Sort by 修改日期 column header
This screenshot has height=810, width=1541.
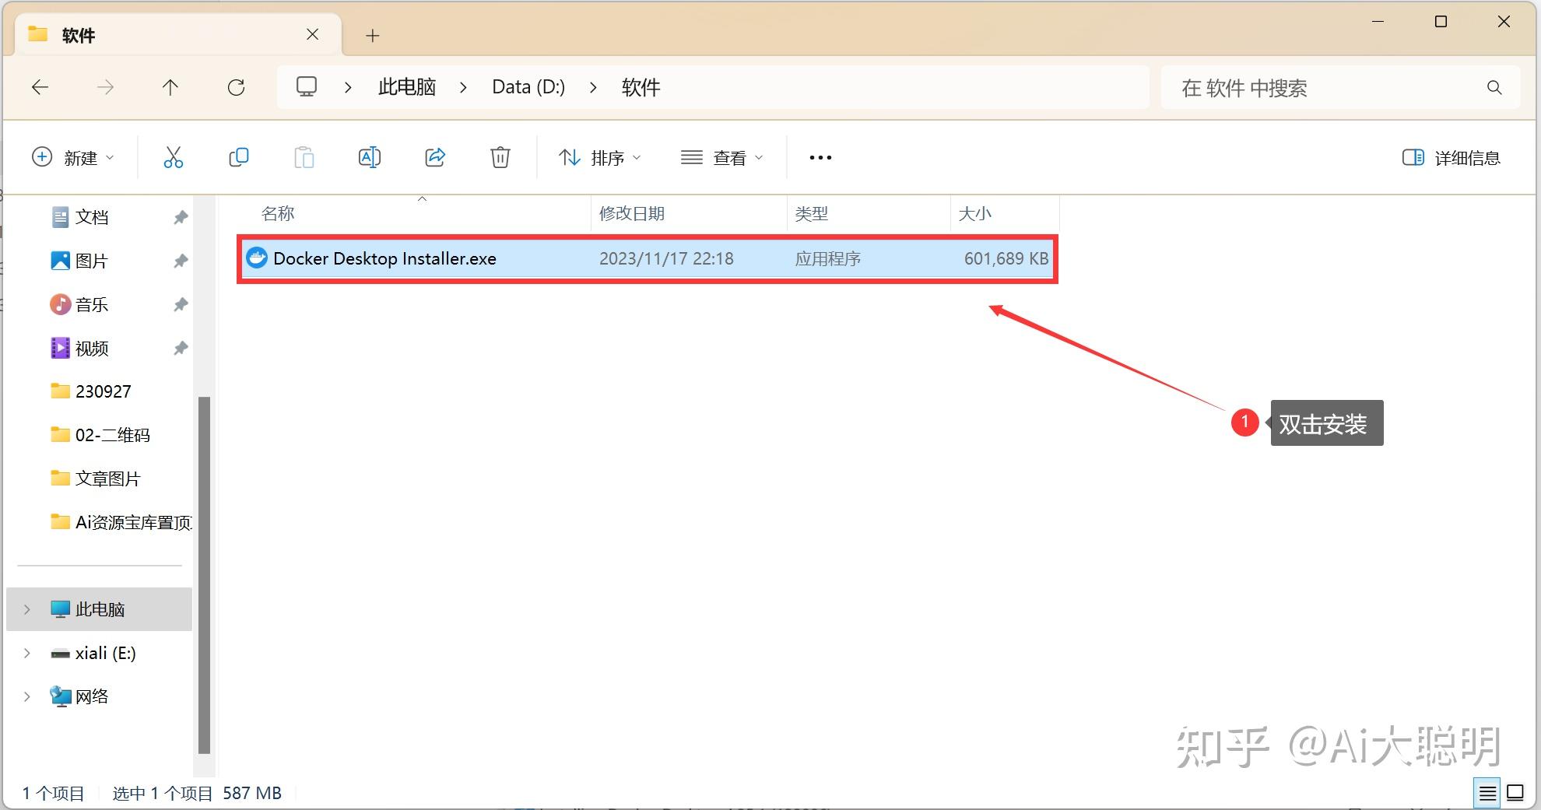[x=632, y=213]
